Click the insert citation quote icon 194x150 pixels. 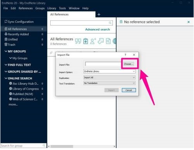click(78, 41)
